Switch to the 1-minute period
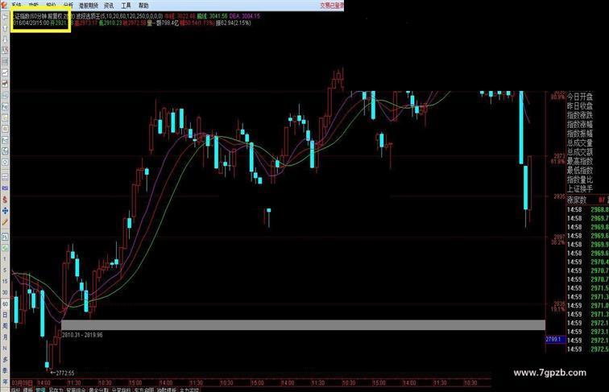Image resolution: width=609 pixels, height=392 pixels. pyautogui.click(x=5, y=259)
